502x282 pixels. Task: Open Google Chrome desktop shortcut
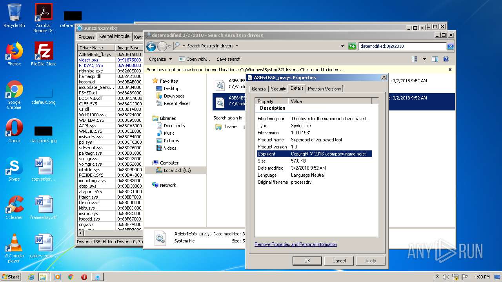click(x=14, y=95)
